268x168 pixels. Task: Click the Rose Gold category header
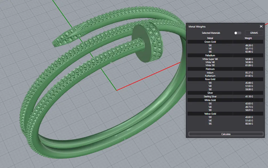(210, 79)
